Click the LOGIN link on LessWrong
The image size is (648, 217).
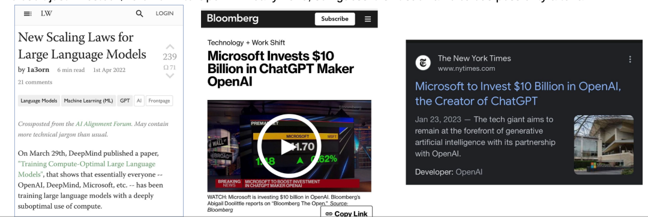tap(164, 14)
